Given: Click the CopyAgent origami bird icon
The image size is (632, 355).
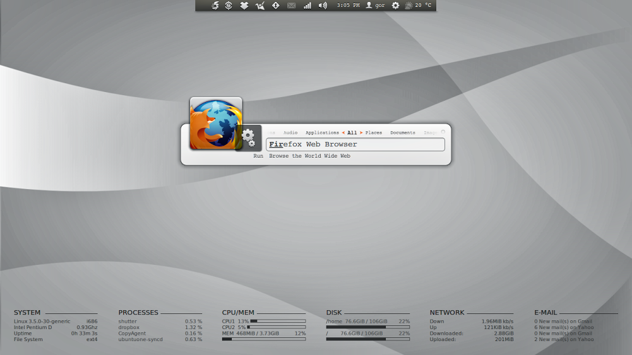Looking at the screenshot, I should coord(260,5).
